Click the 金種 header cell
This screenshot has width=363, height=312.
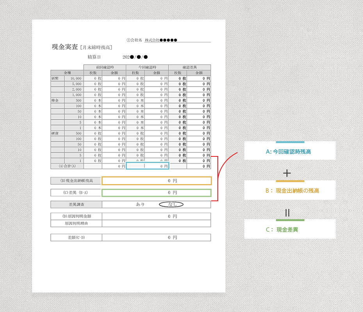67,73
